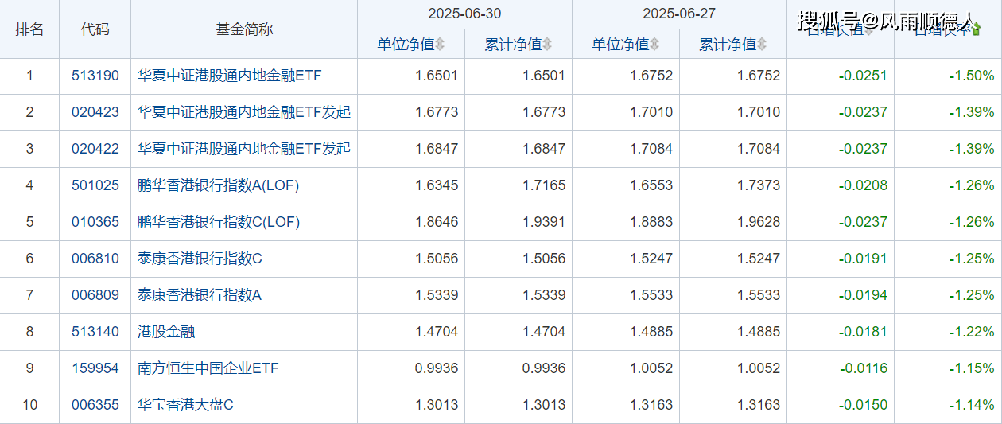Open 鹏华香港银行指数C(LOF) fund link
Viewport: 1002px width, 424px height.
219,223
